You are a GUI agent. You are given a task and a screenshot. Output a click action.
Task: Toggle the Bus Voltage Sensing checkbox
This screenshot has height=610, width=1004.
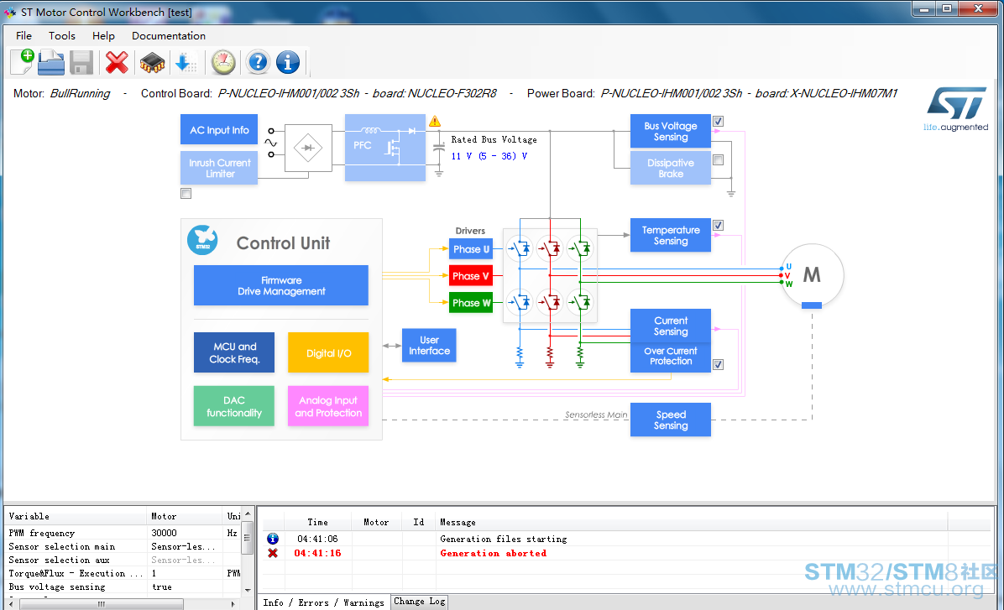(719, 121)
